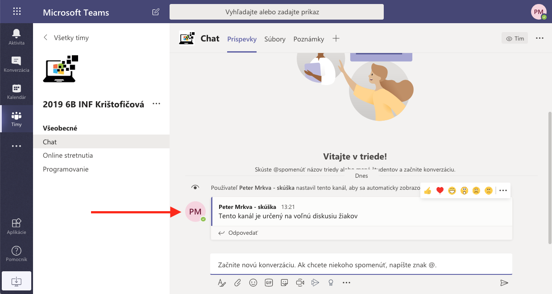Click the new chat compose icon
This screenshot has height=294, width=552.
pyautogui.click(x=156, y=12)
